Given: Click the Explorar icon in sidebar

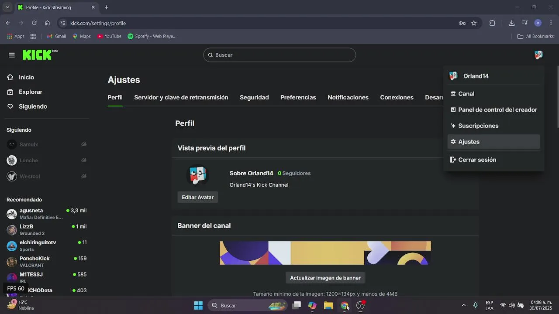Looking at the screenshot, I should pos(10,92).
